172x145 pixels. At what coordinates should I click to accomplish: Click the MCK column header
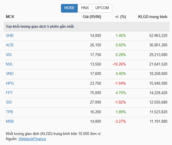pos(10,17)
